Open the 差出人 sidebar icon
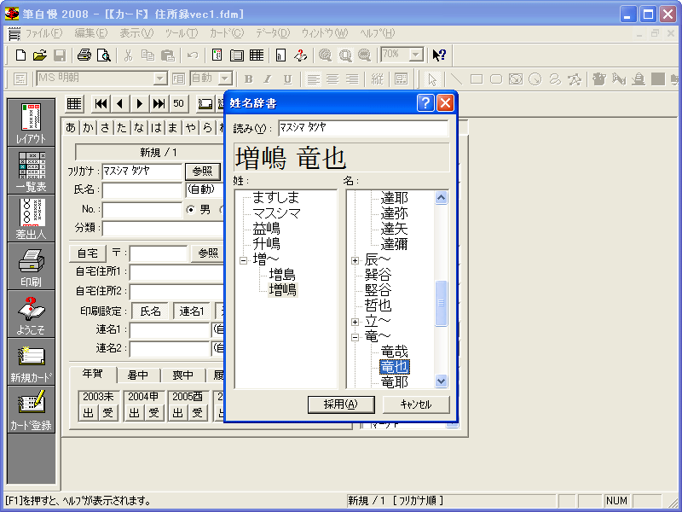Screen dimensions: 682x512 pyautogui.click(x=32, y=218)
